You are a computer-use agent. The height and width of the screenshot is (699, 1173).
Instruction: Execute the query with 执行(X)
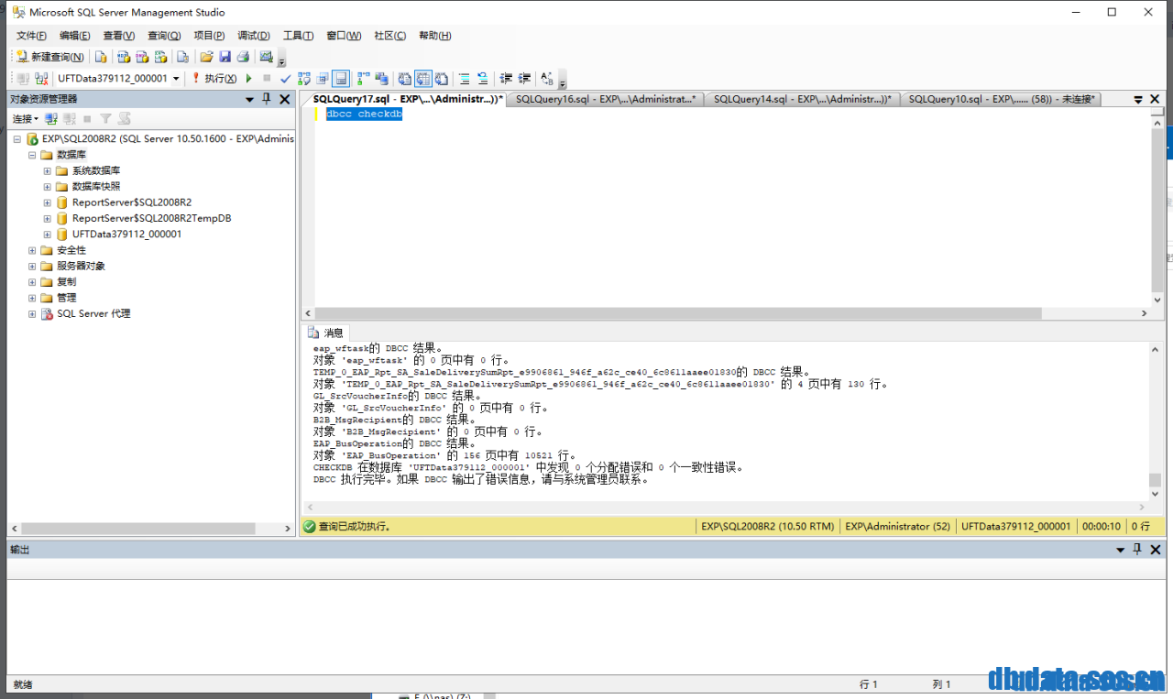[214, 79]
